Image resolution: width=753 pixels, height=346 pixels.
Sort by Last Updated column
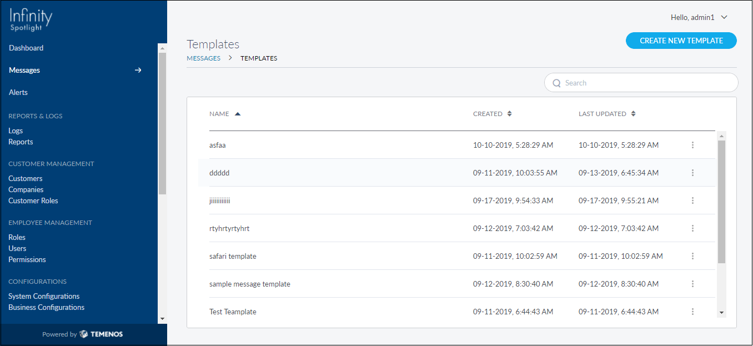click(x=633, y=114)
